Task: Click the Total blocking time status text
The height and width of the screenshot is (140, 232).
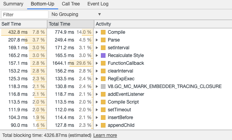Action: coord(47,135)
